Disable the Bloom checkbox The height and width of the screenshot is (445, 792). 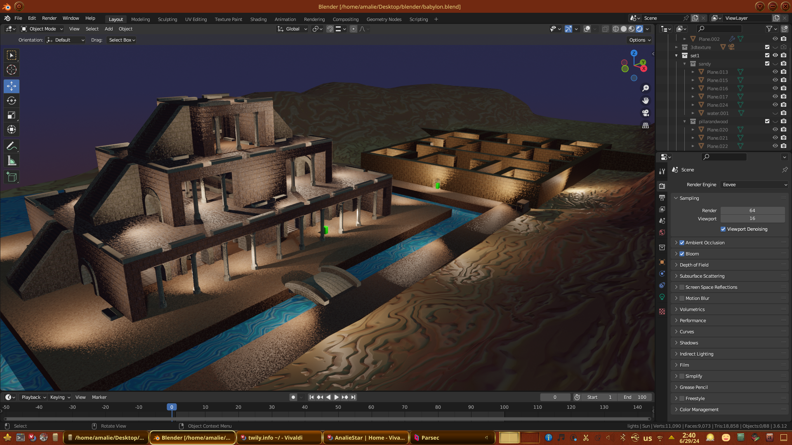682,254
